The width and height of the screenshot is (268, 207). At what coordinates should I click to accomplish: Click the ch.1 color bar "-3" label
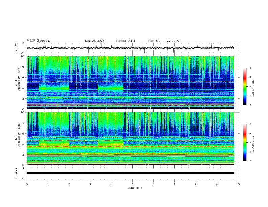[250, 68]
